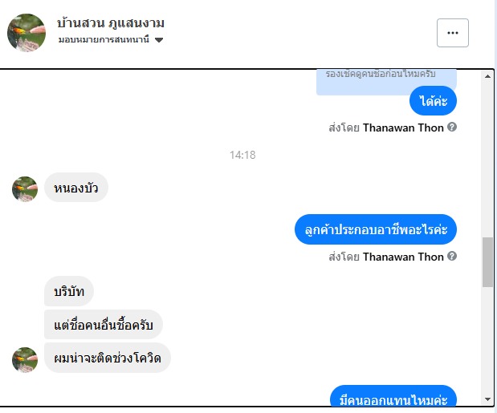The image size is (497, 413).
Task: Click the avatar next to หนองบัว message
Action: [x=25, y=189]
